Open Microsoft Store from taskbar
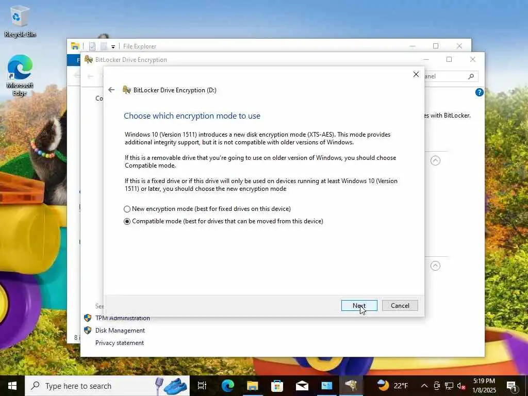This screenshot has width=528, height=396. [x=277, y=386]
